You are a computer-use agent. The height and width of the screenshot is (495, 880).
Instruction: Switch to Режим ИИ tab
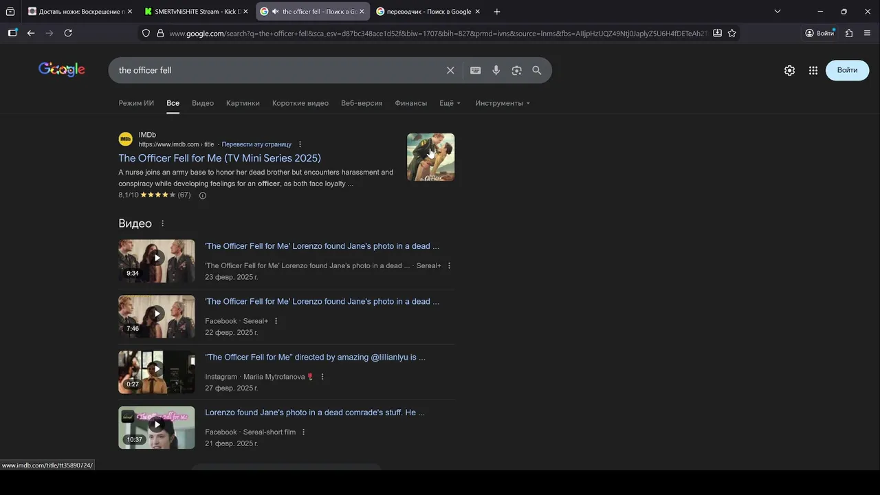tap(136, 103)
